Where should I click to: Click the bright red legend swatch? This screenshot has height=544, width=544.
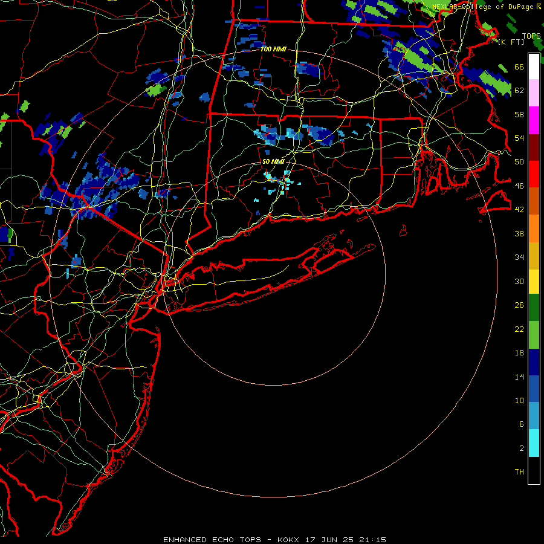(x=534, y=174)
